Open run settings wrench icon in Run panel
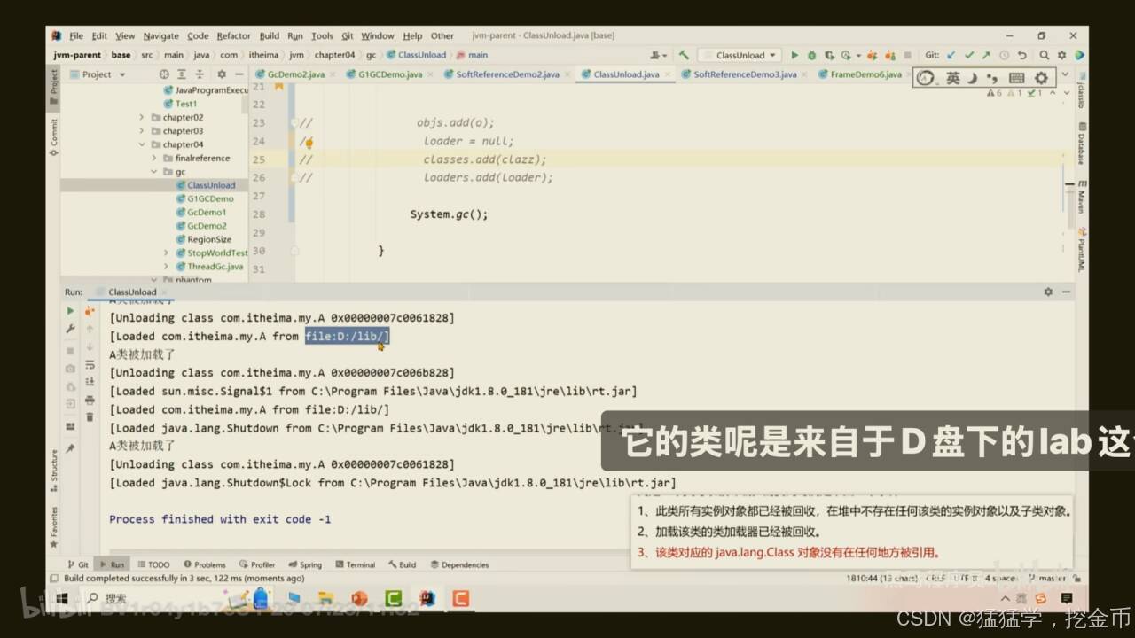This screenshot has height=638, width=1135. 70,329
